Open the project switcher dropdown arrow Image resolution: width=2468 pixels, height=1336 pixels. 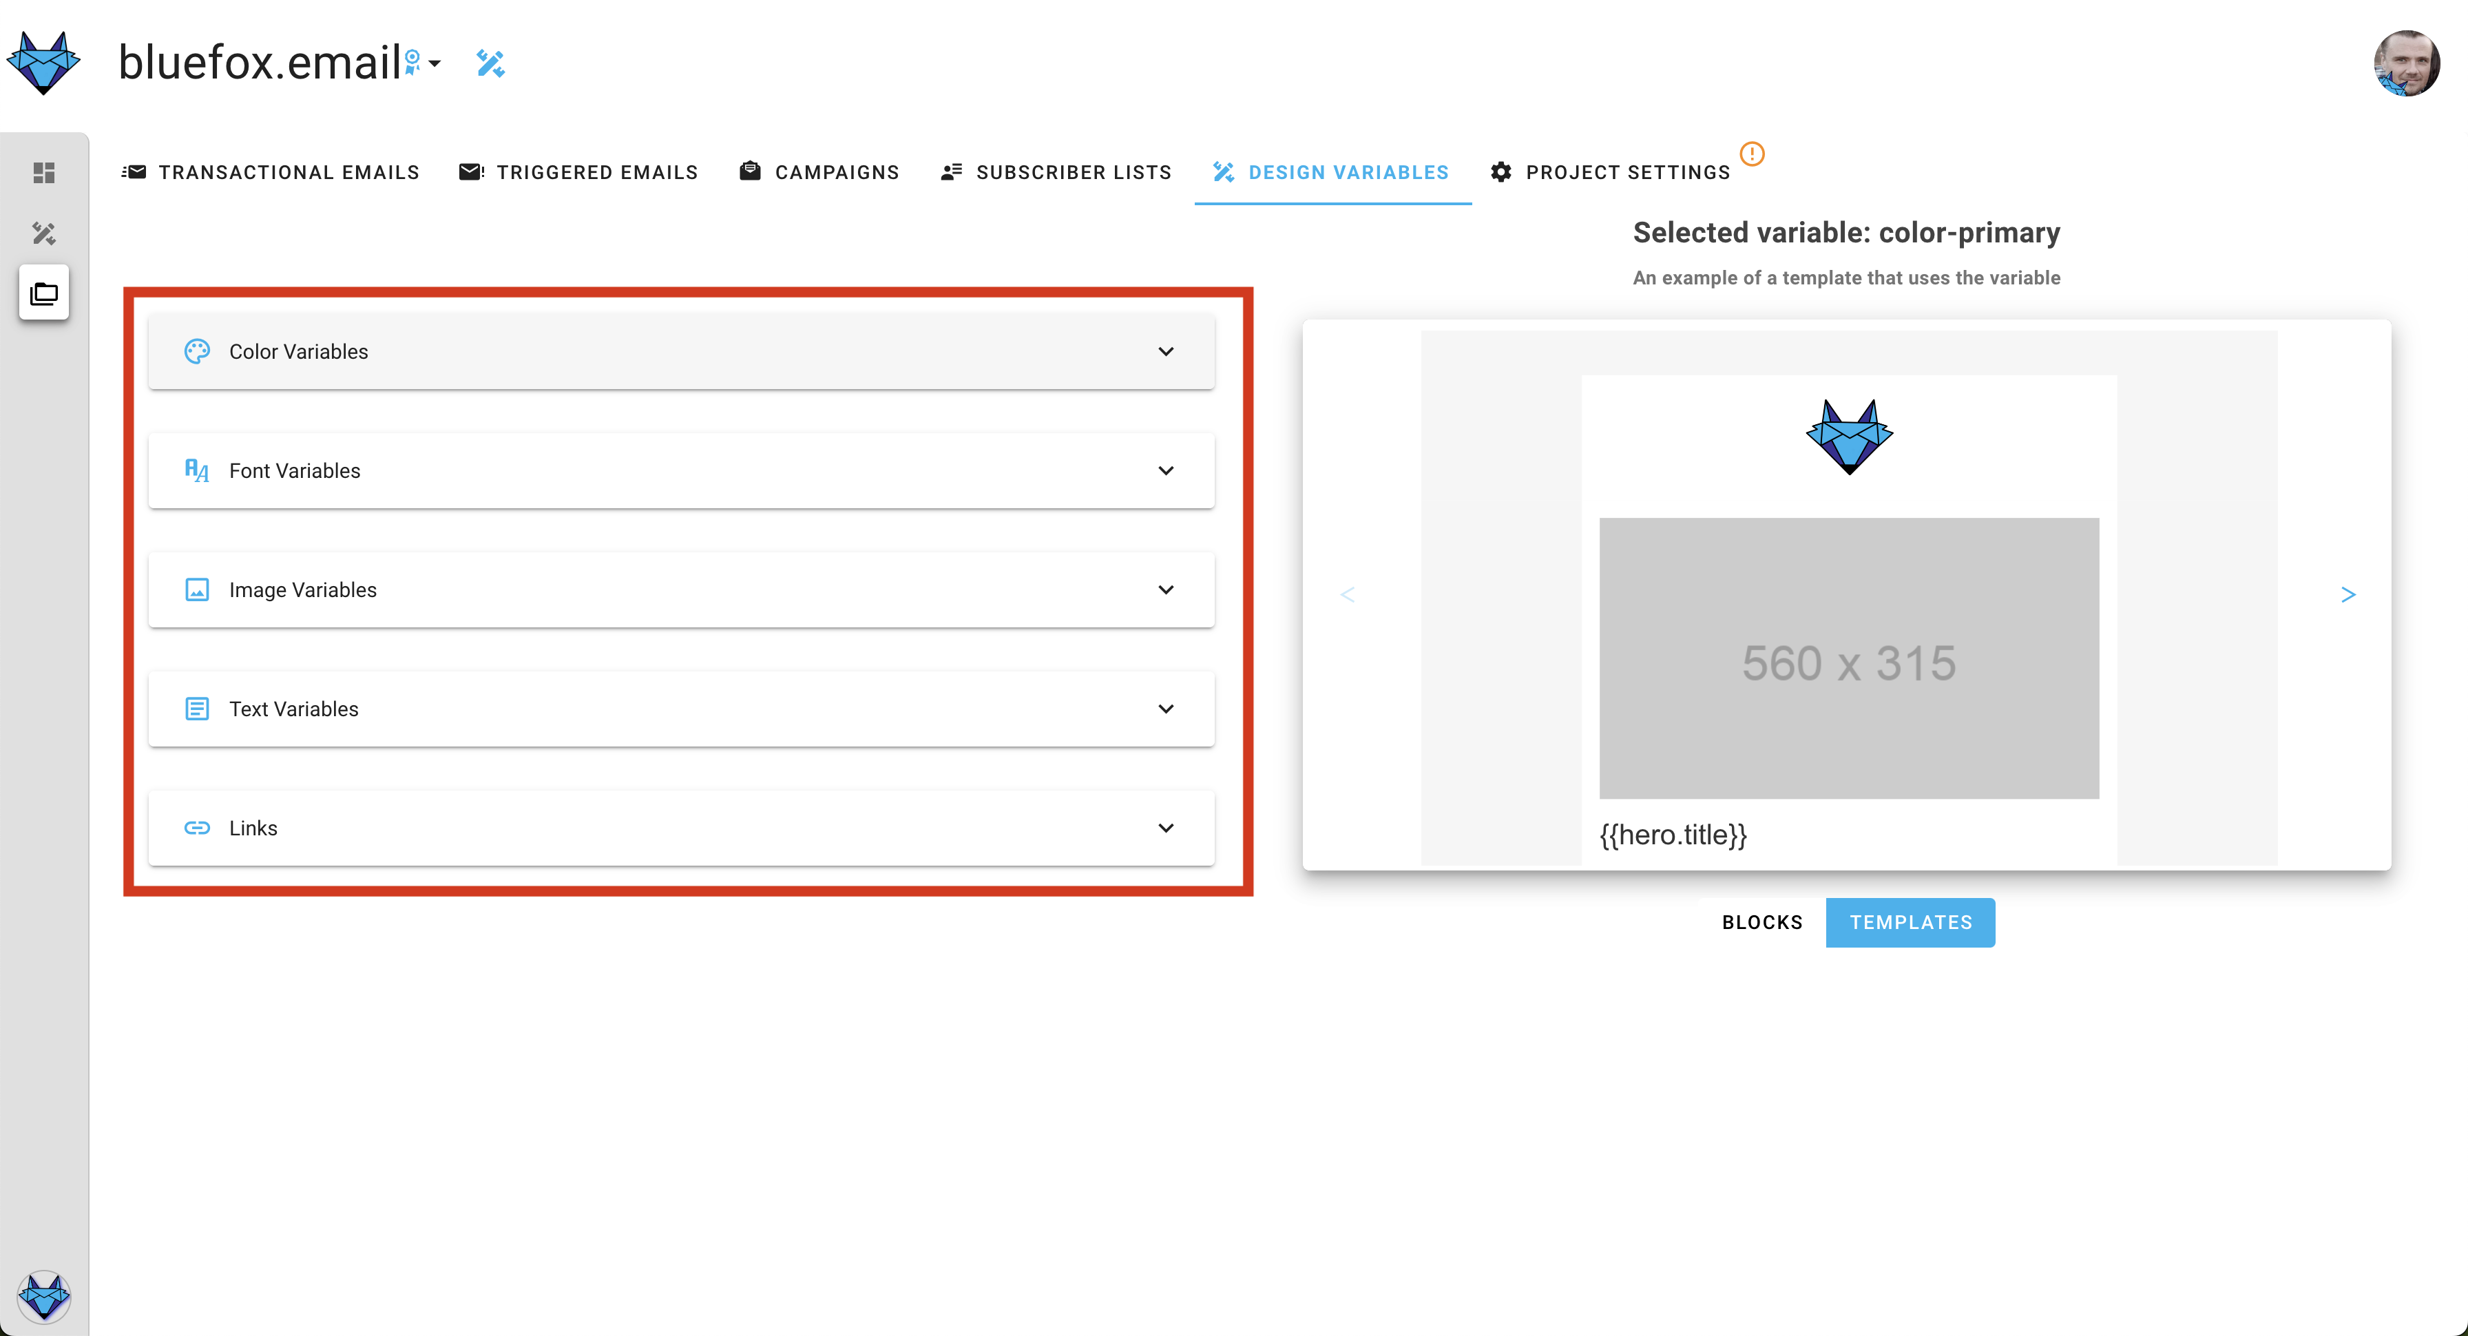435,63
